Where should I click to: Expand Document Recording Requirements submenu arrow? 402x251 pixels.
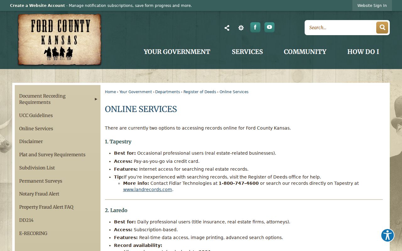[x=96, y=99]
